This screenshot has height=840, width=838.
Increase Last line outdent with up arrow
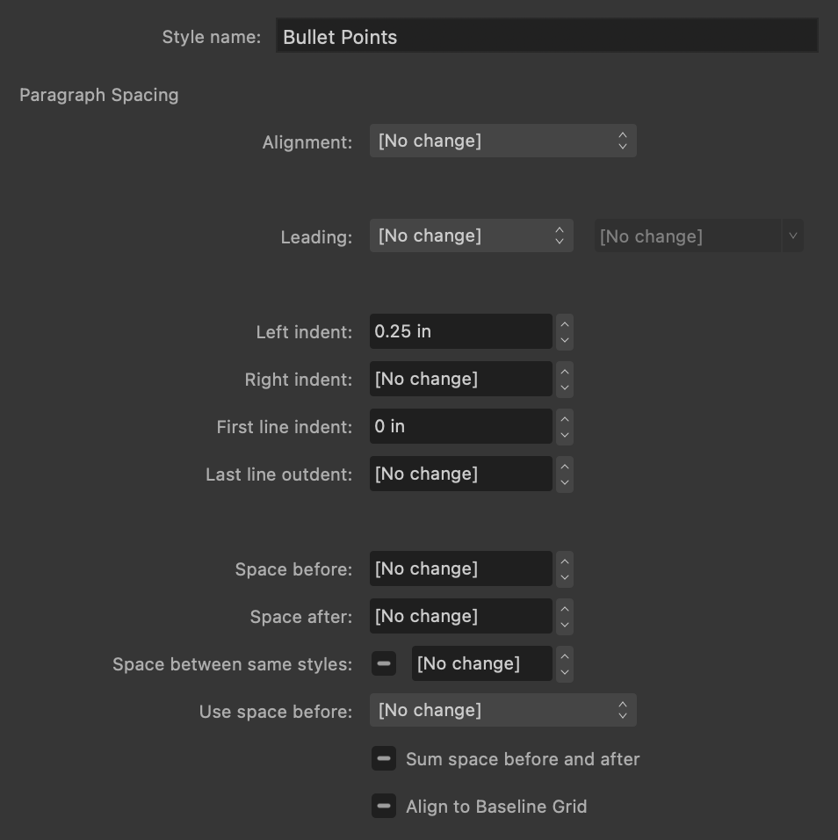click(565, 466)
